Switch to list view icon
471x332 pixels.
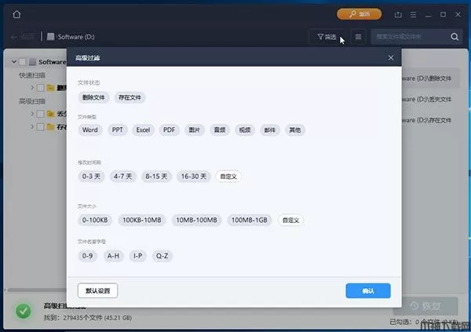point(358,37)
